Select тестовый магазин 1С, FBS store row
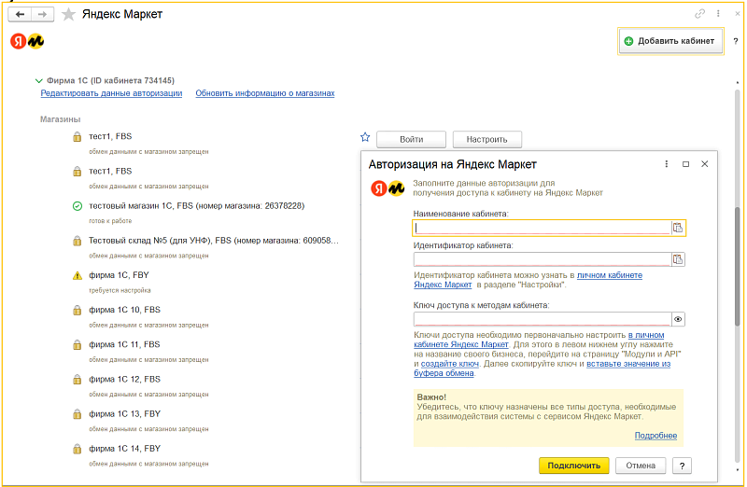The width and height of the screenshot is (747, 487). pos(196,206)
